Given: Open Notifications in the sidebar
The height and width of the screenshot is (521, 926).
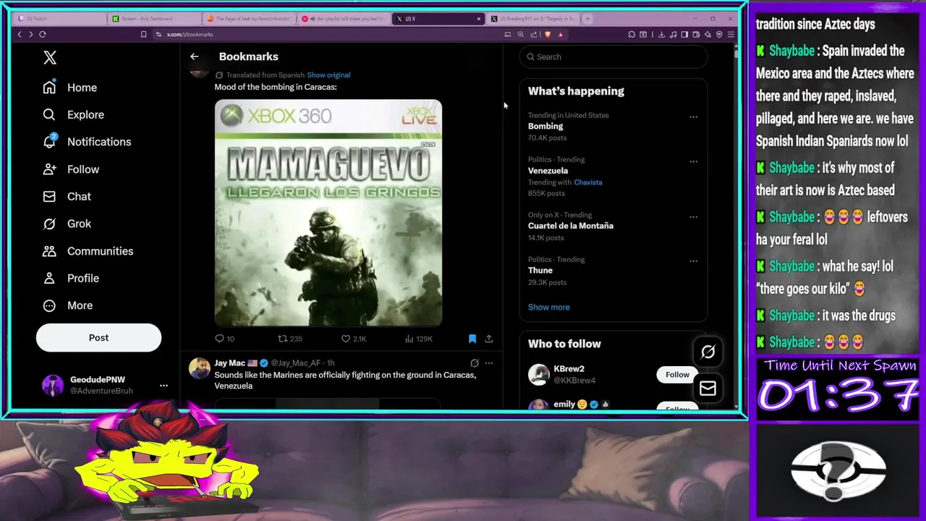Looking at the screenshot, I should [x=87, y=142].
